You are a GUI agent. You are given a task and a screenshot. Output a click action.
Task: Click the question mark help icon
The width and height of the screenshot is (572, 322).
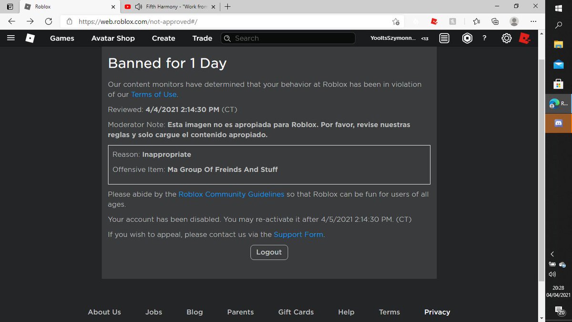pyautogui.click(x=484, y=38)
